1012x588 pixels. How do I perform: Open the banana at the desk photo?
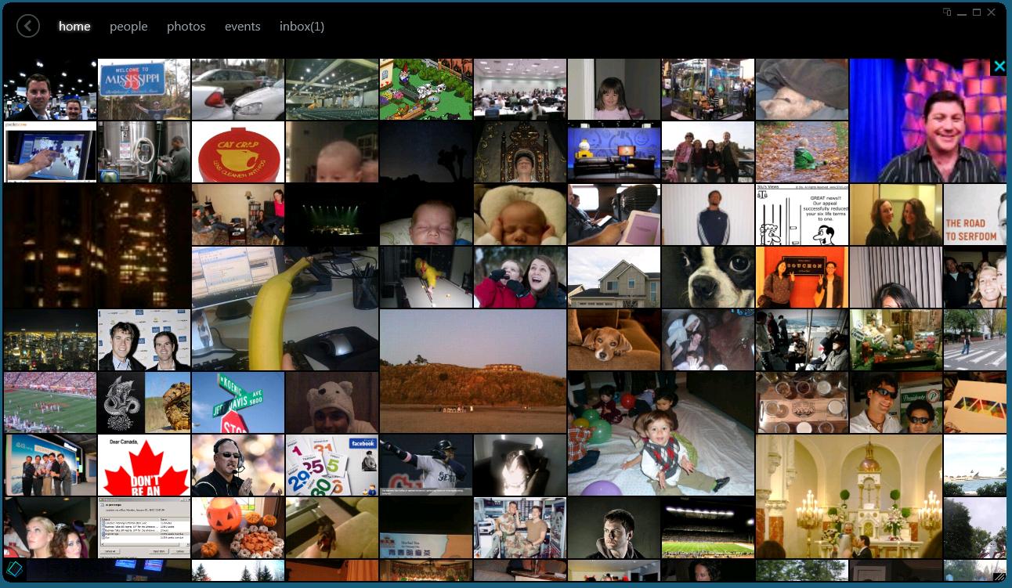[285, 308]
